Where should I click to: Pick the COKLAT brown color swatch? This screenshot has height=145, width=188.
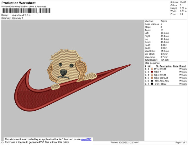(152, 78)
